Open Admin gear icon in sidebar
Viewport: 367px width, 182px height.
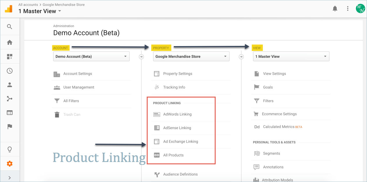(x=10, y=164)
